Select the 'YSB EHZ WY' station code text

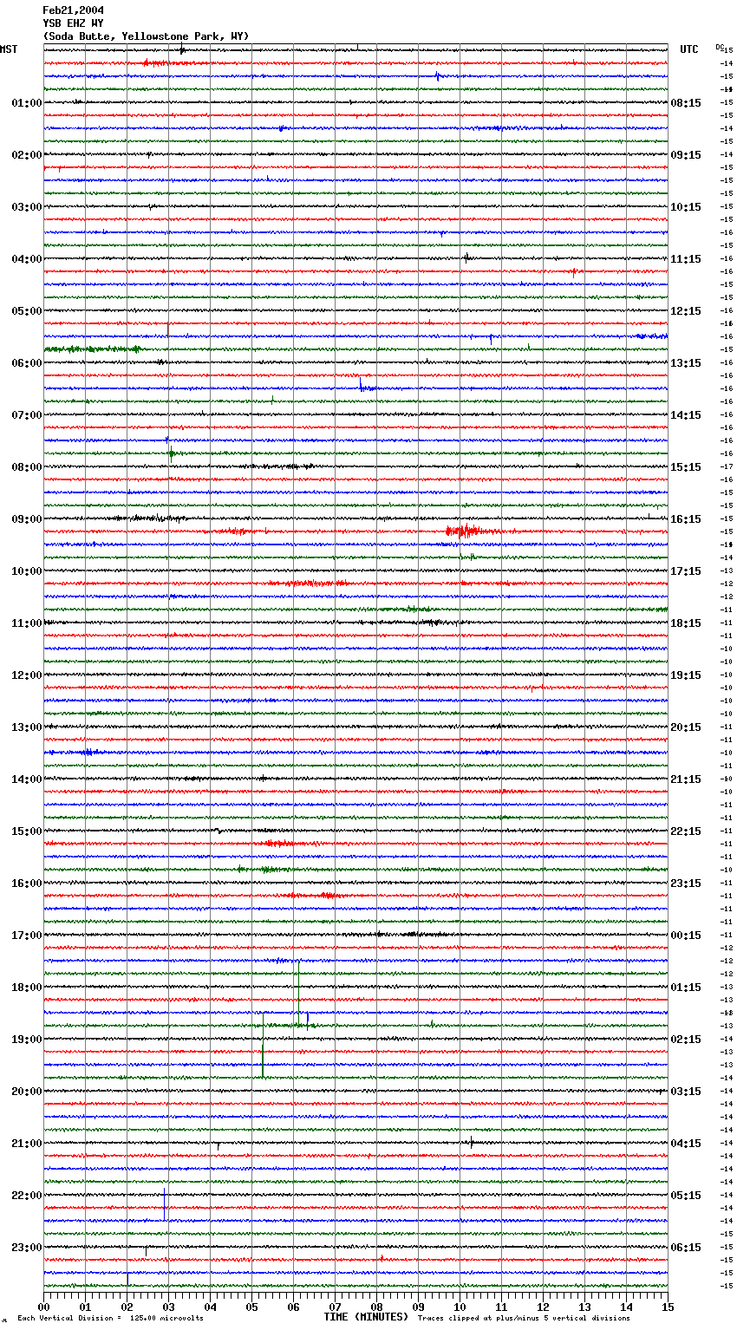tap(73, 23)
